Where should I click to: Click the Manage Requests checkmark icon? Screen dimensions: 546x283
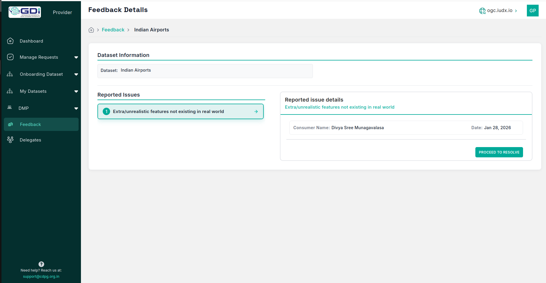[x=10, y=57]
